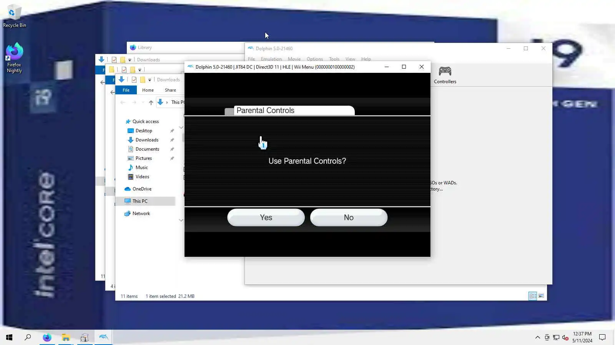The height and width of the screenshot is (345, 615).
Task: Click the muted volume tray icon
Action: (565, 337)
